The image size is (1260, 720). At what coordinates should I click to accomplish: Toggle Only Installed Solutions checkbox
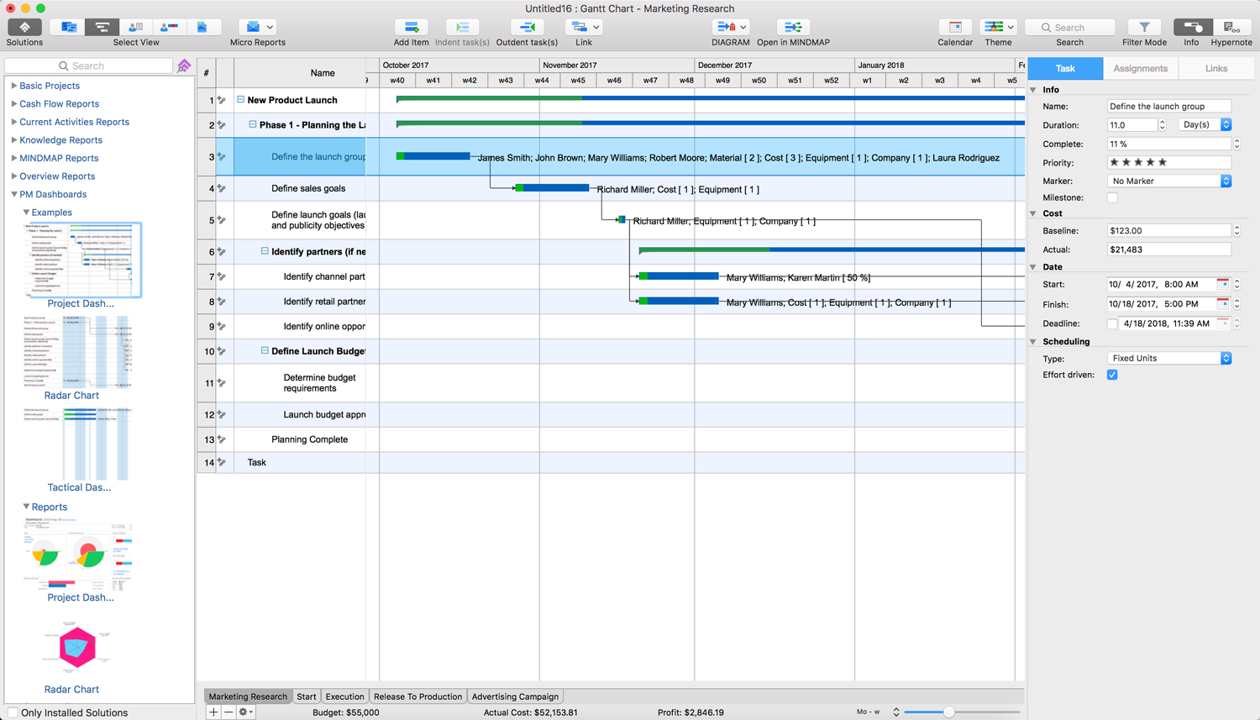point(13,712)
